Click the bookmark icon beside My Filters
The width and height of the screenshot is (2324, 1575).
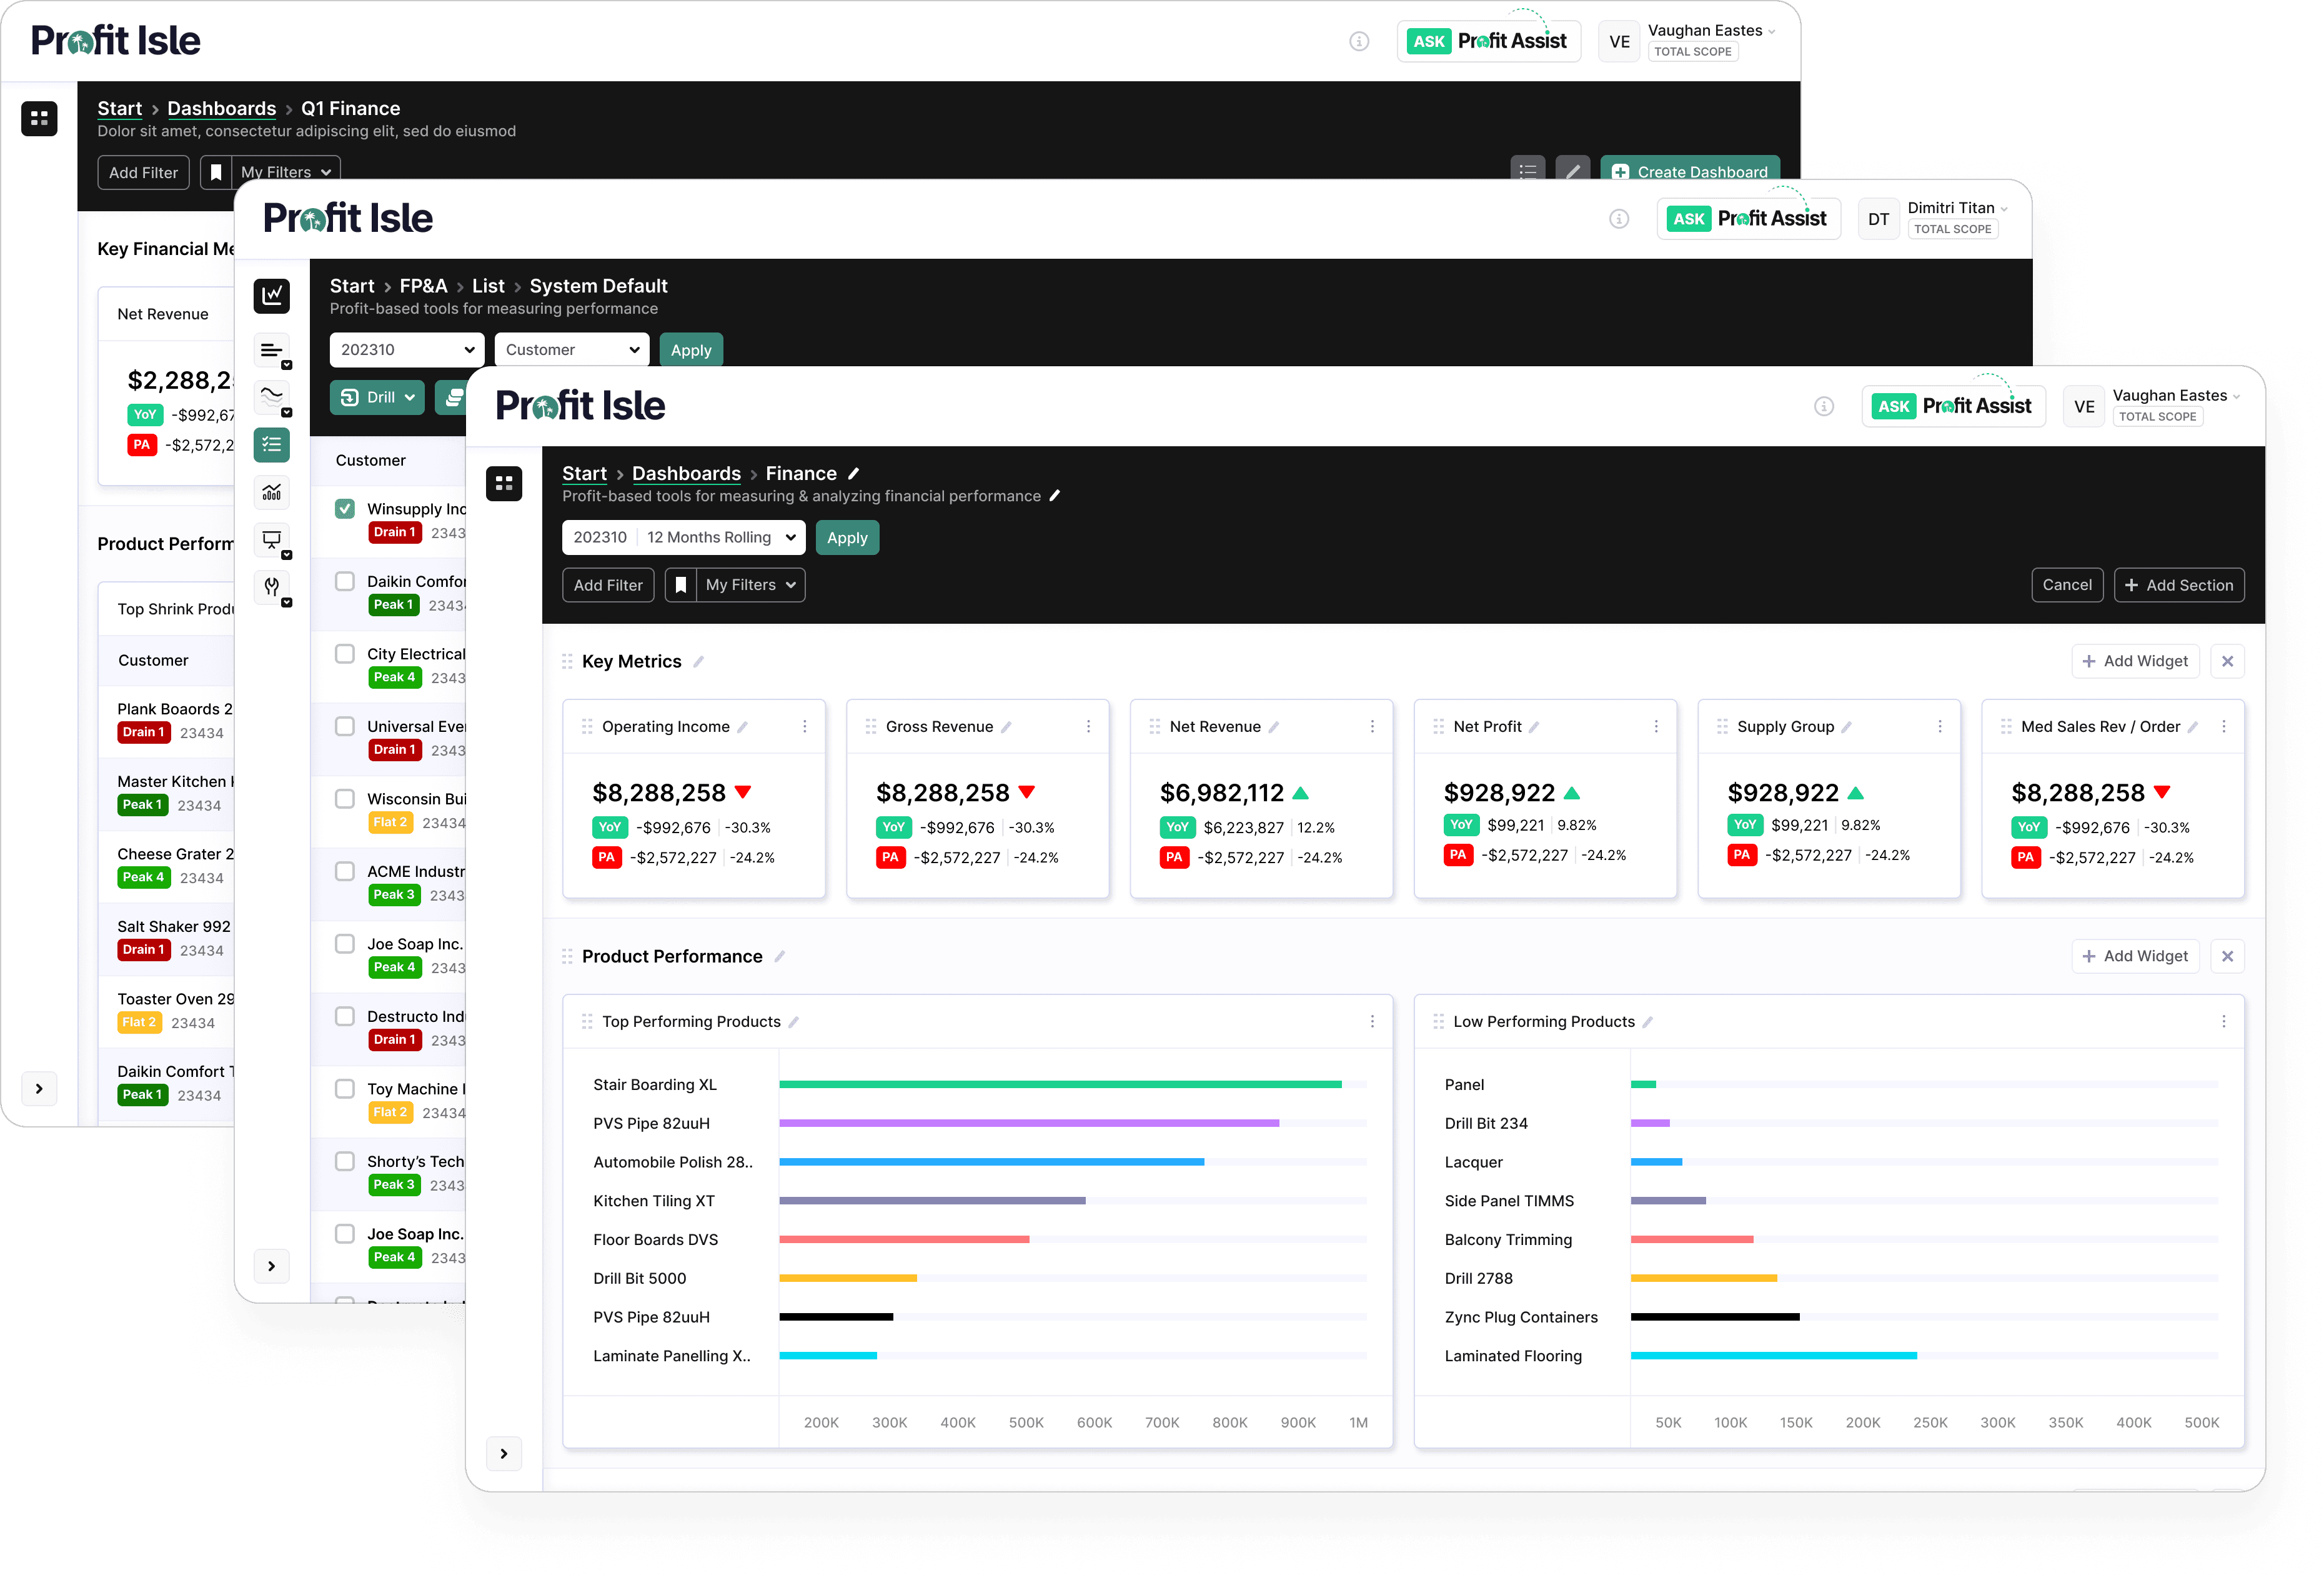tap(681, 586)
